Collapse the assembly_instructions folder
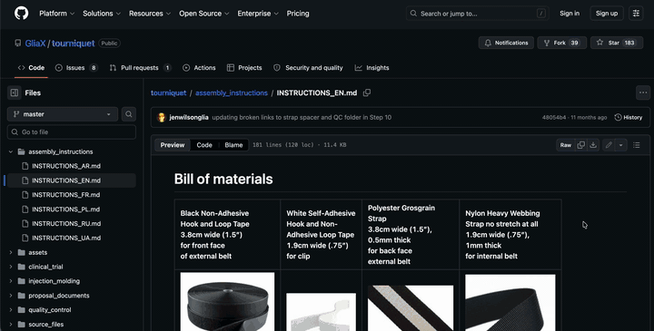Screen dimensions: 654x331 [x=11, y=152]
